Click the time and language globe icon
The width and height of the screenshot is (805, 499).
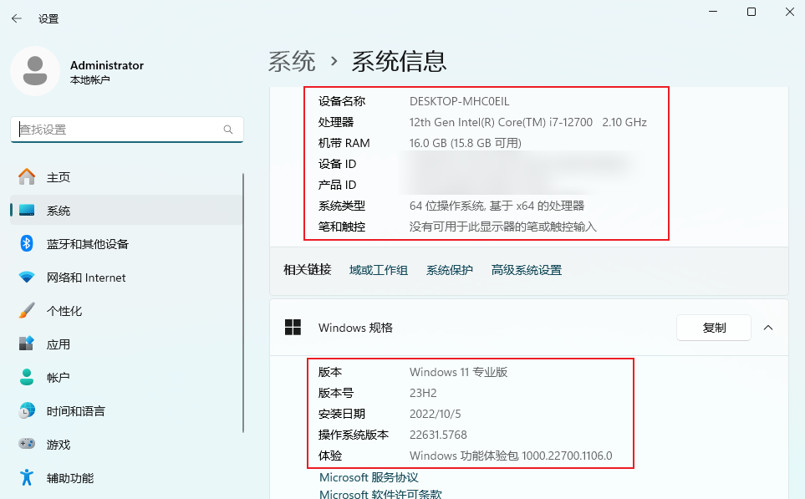27,410
